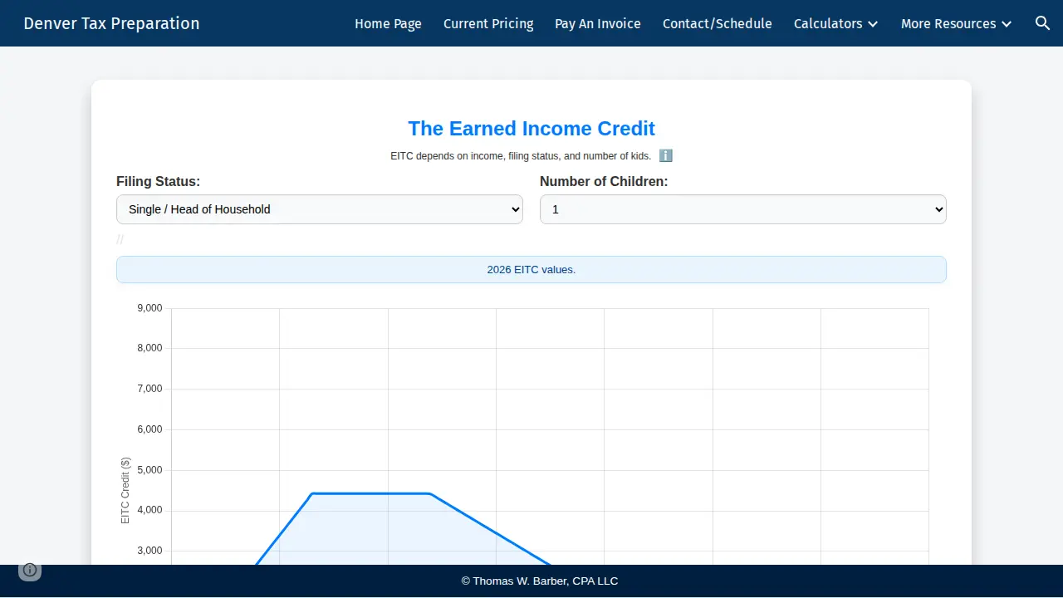
Task: Go to the Home Page menu item
Action: pos(388,23)
